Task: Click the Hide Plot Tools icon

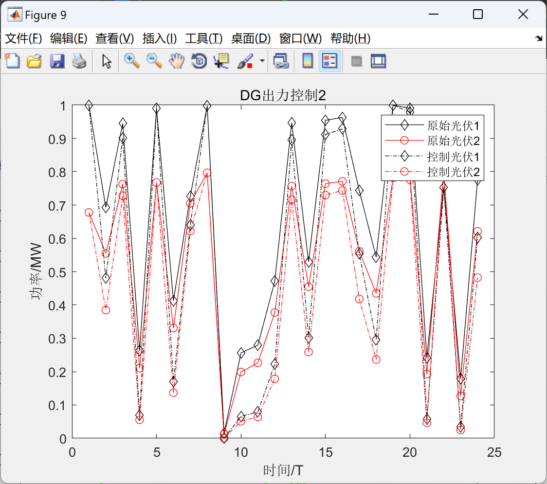Action: pos(356,61)
